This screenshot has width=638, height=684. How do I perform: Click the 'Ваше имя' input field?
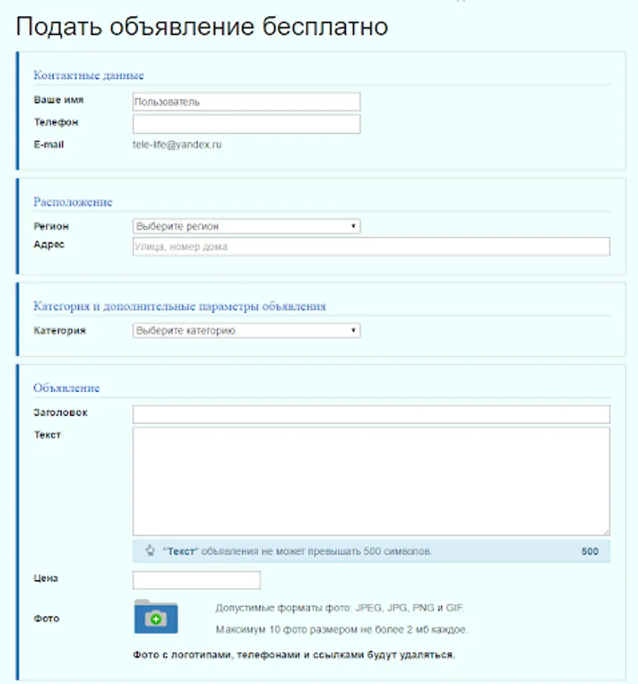click(246, 102)
